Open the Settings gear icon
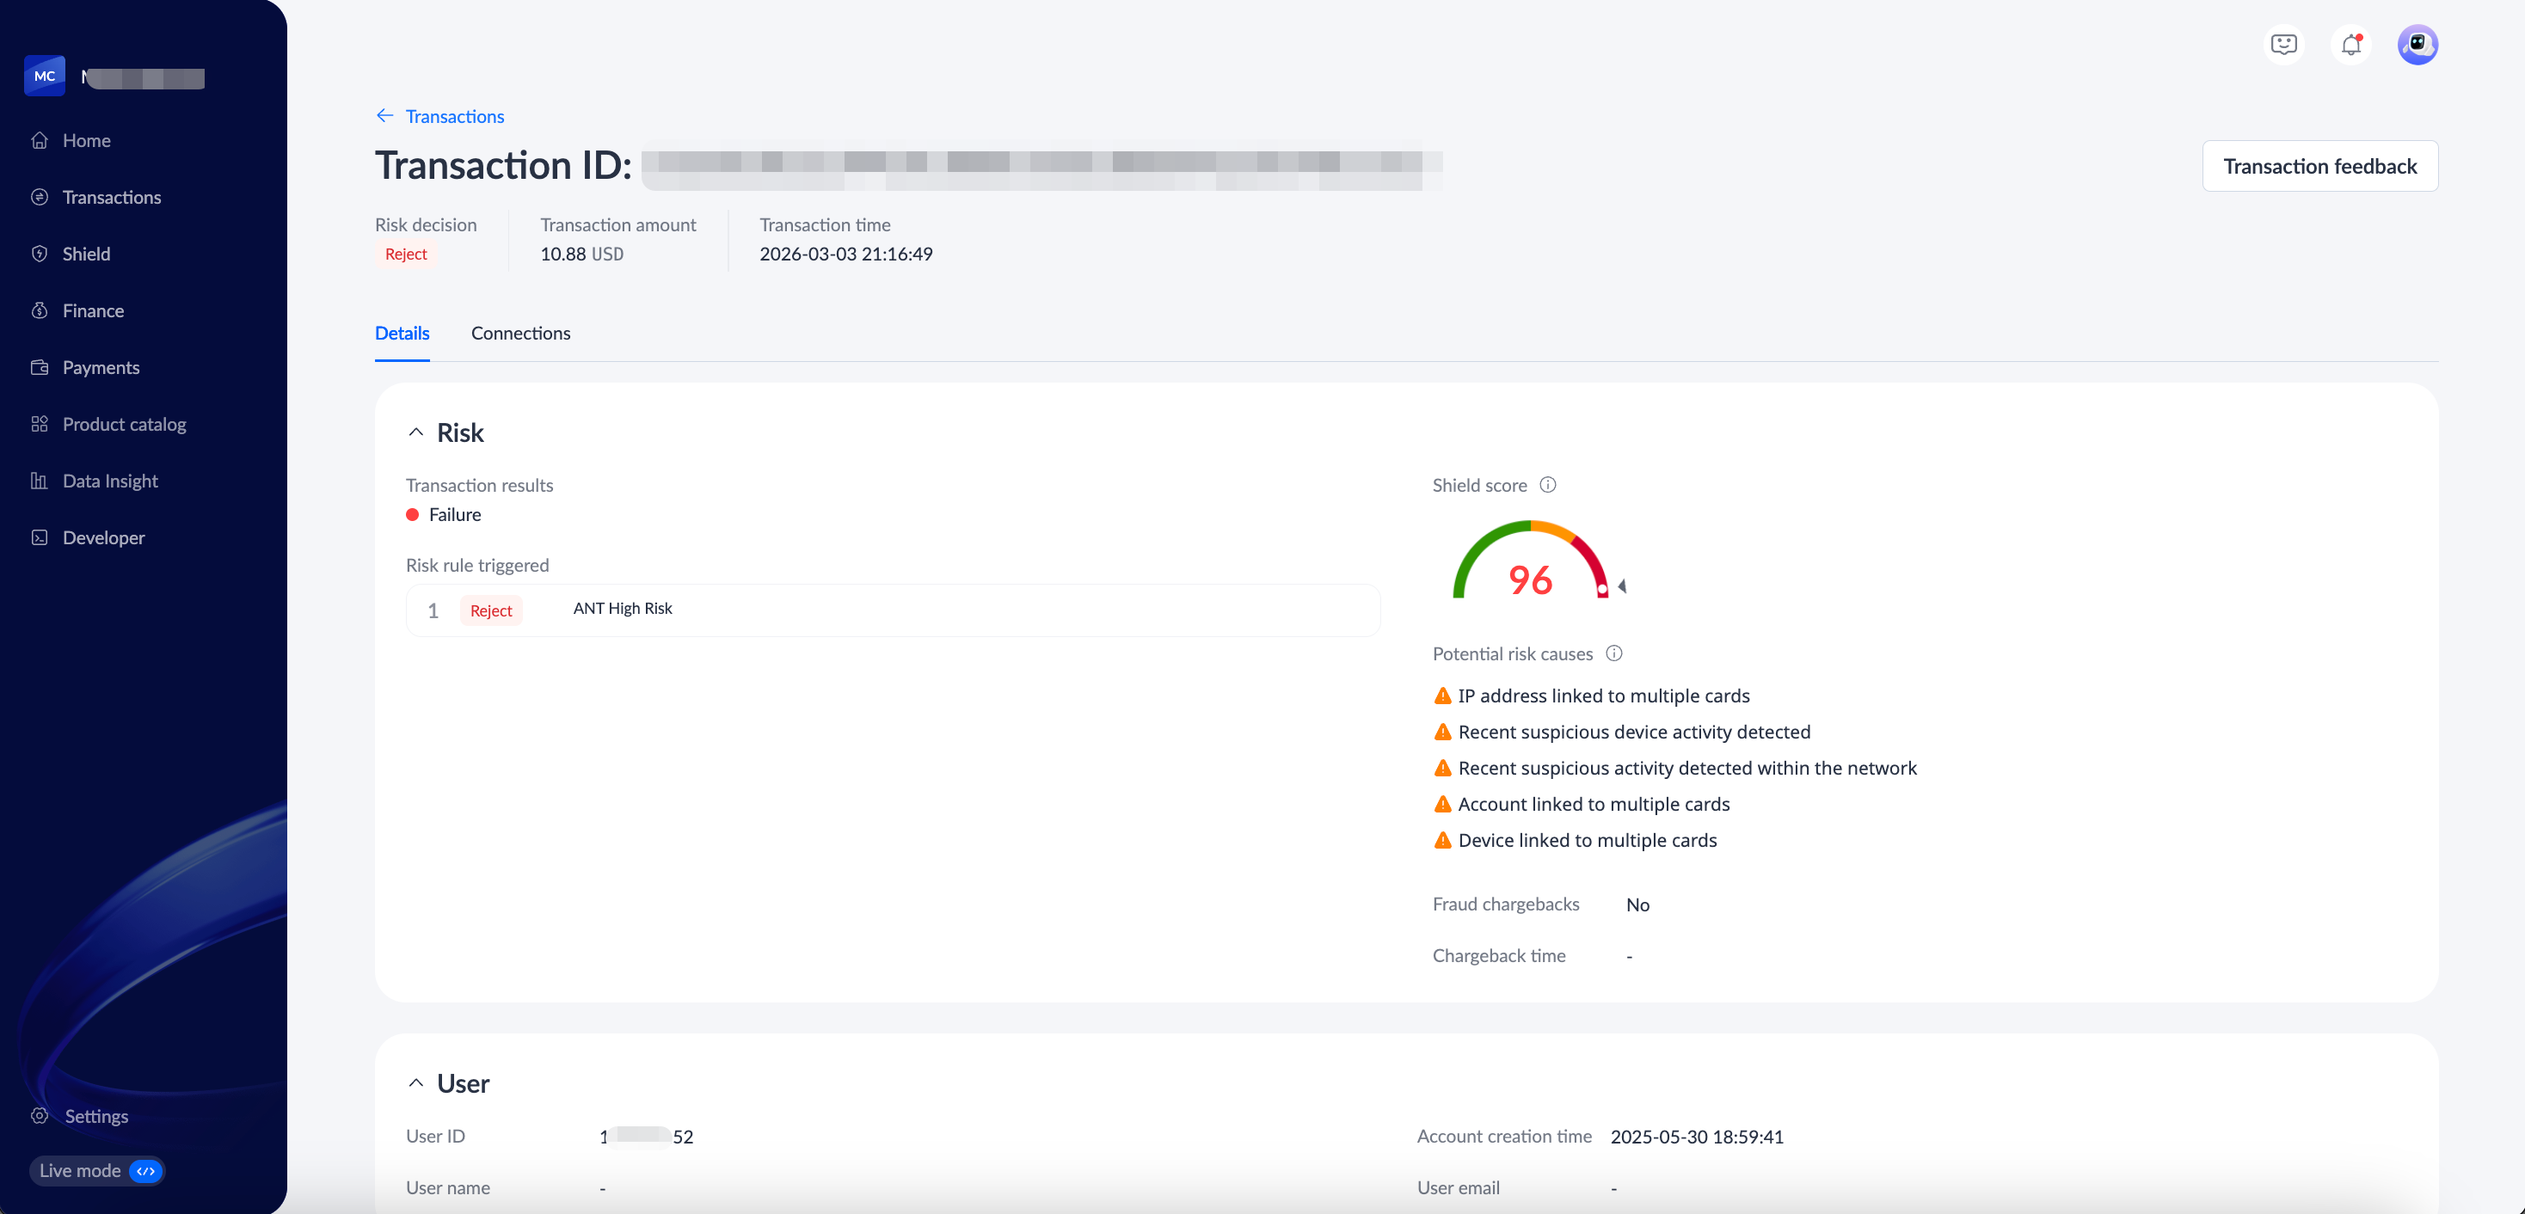This screenshot has height=1214, width=2525. click(40, 1116)
